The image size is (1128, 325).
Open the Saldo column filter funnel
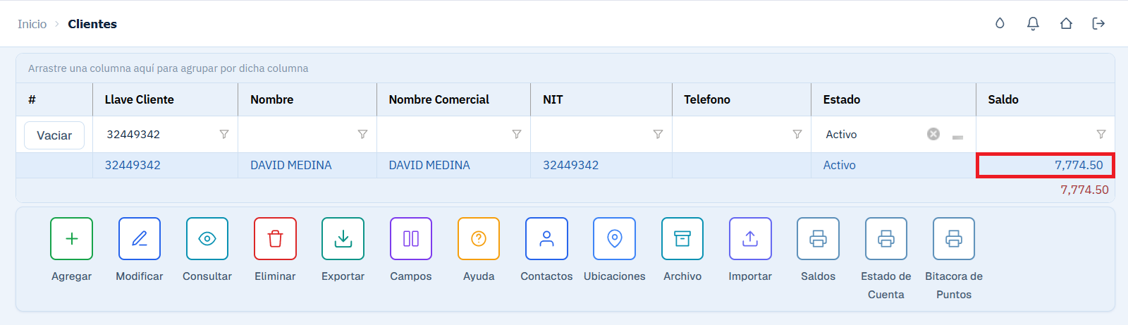(x=1101, y=134)
